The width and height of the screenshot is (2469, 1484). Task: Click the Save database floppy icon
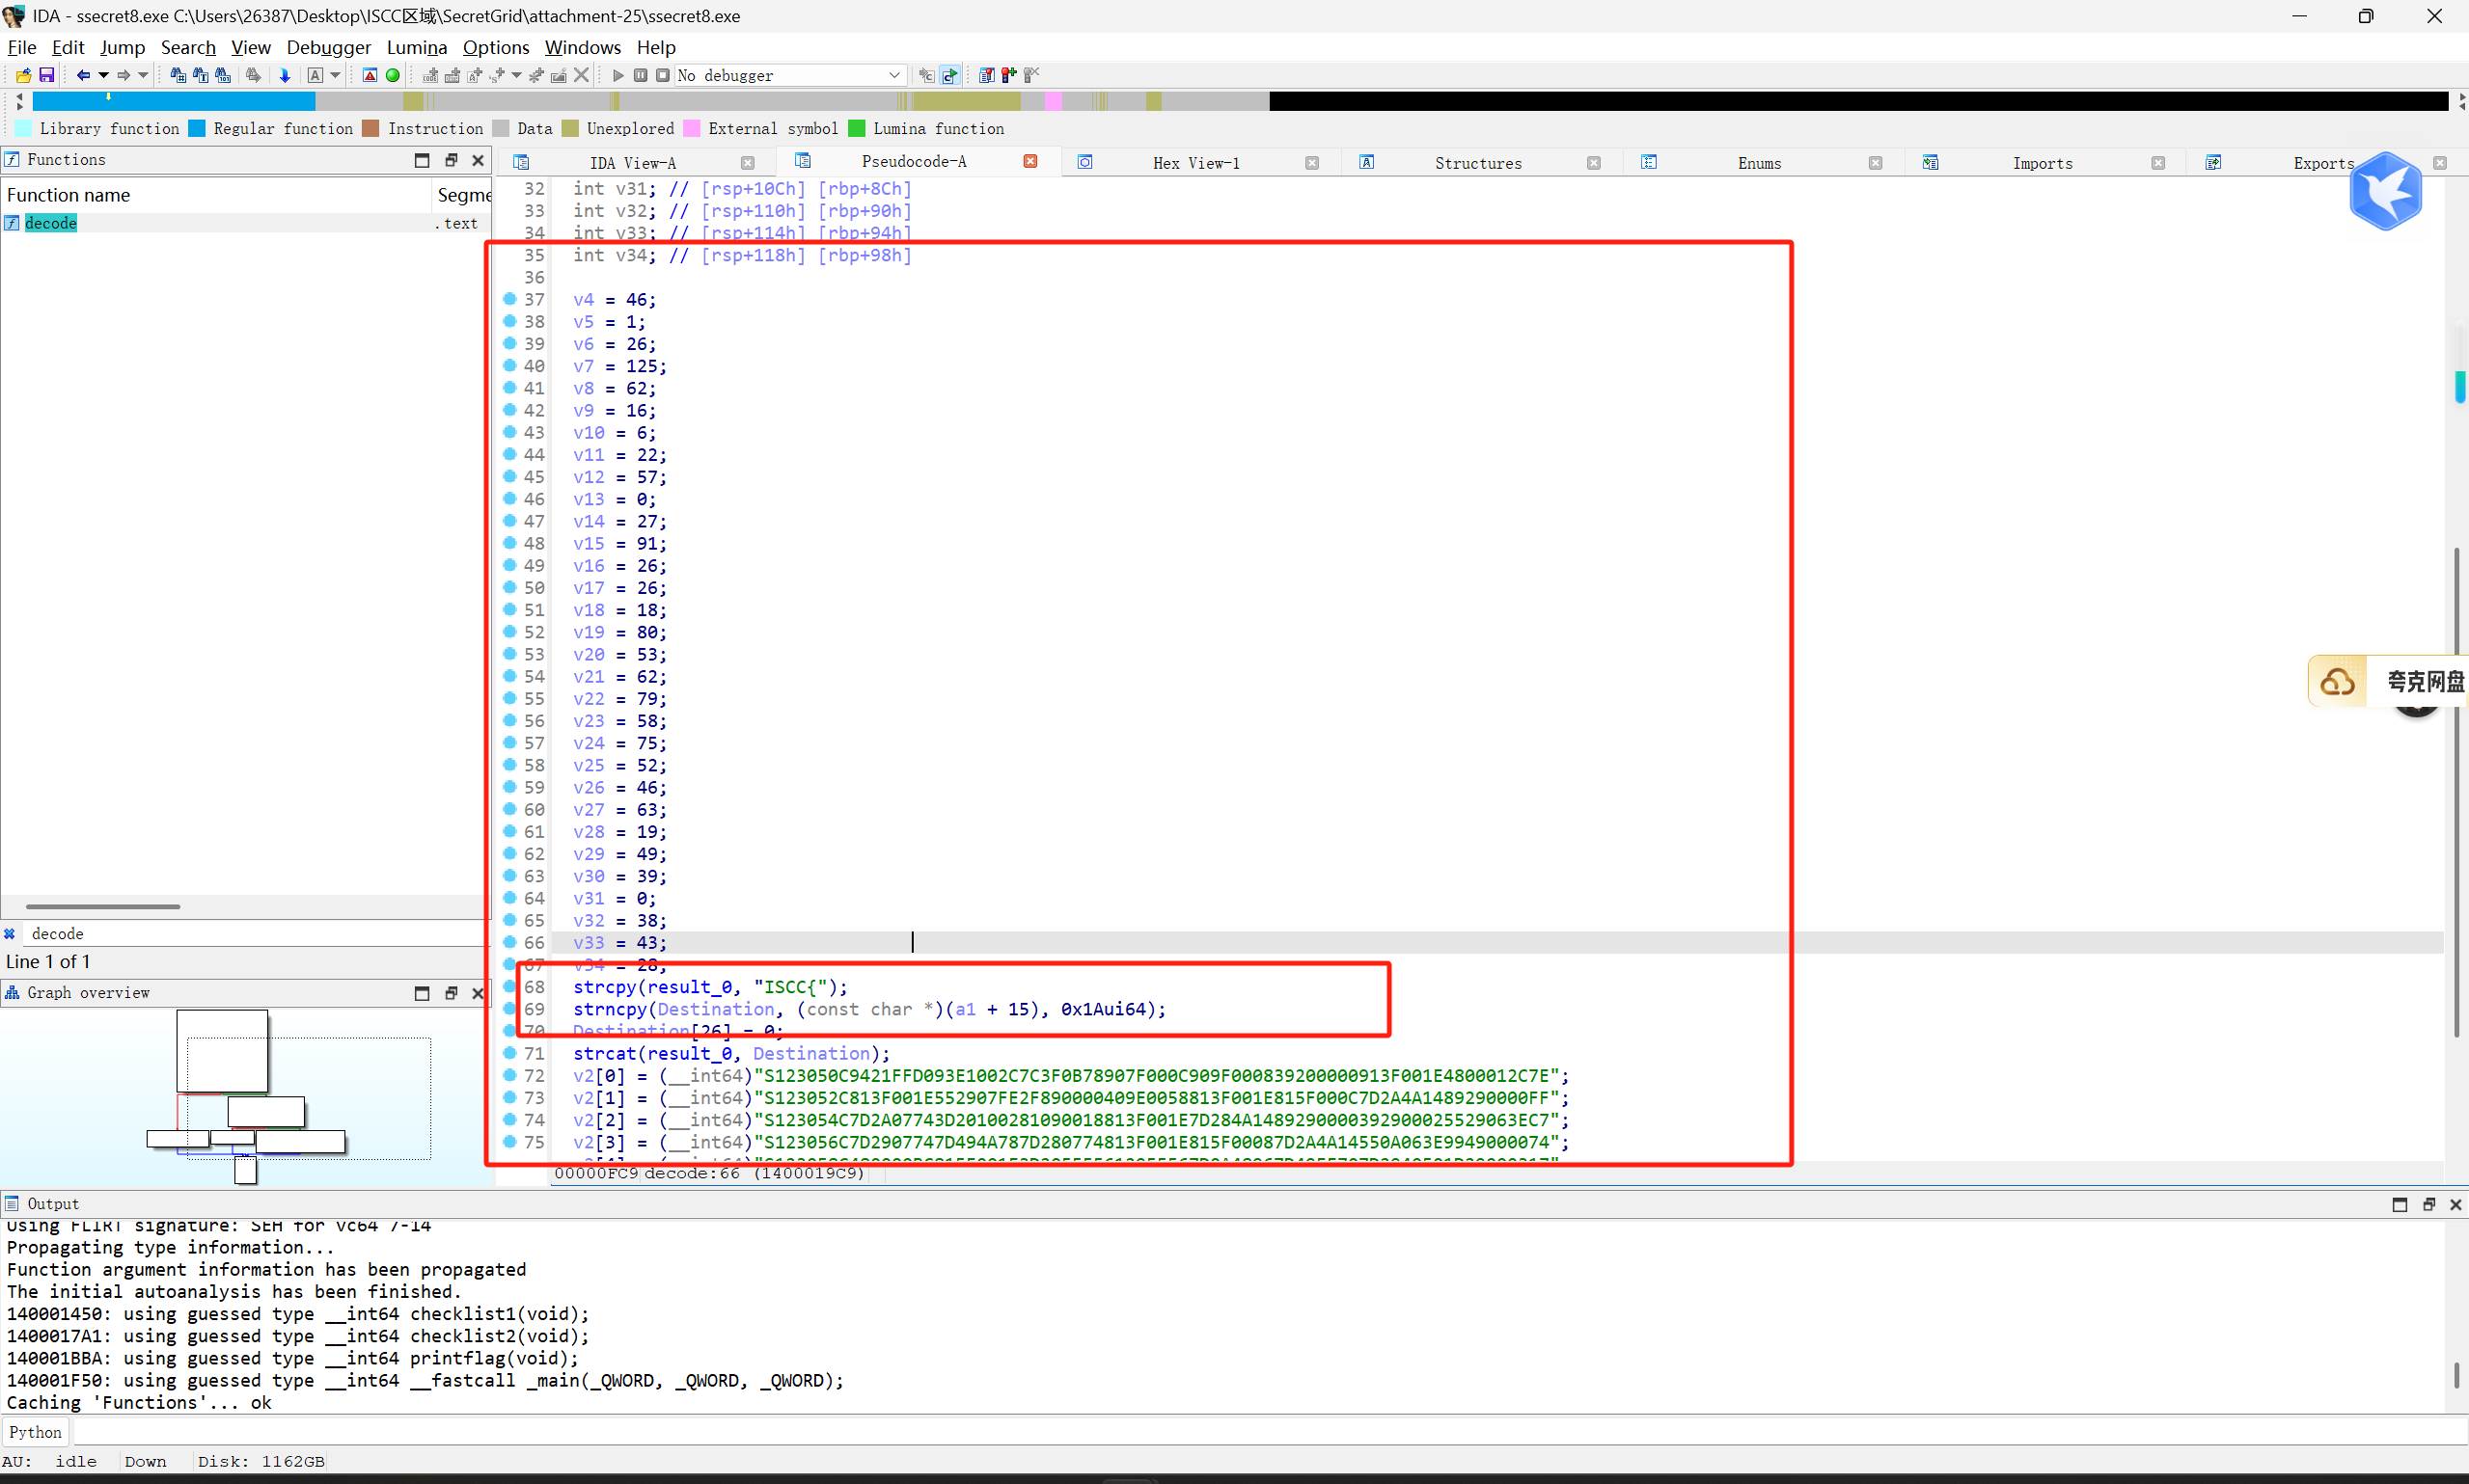click(x=46, y=75)
